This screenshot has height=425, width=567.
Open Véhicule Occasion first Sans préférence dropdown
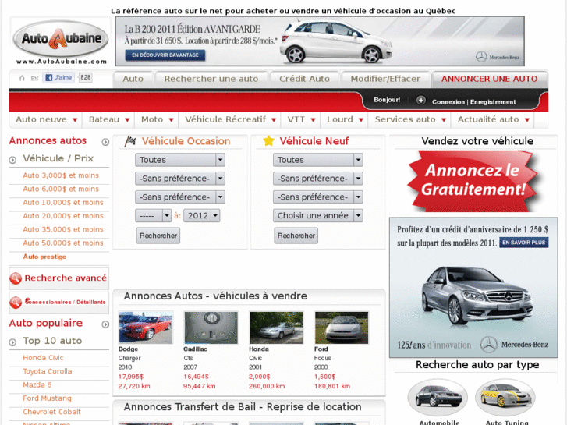[x=180, y=179]
